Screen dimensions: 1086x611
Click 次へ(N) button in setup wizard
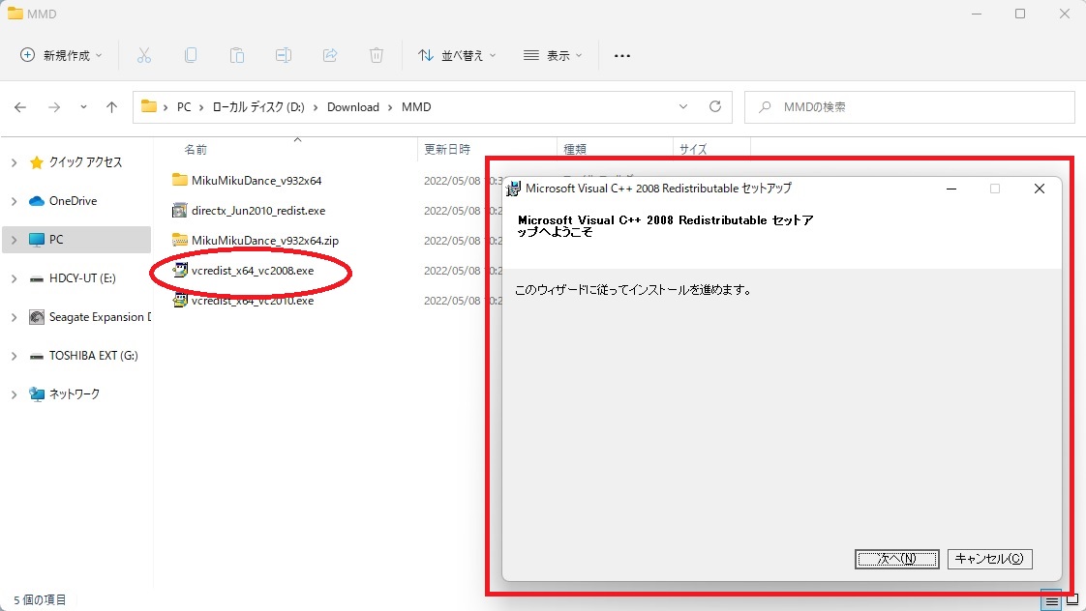897,559
